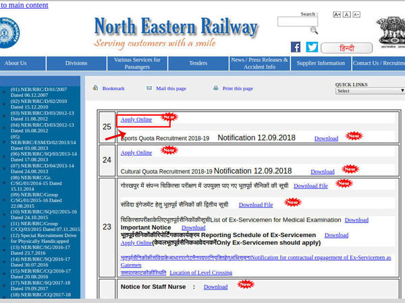Screen dimensions: 405x303
Task: Click the national emblem image
Action: point(391,32)
